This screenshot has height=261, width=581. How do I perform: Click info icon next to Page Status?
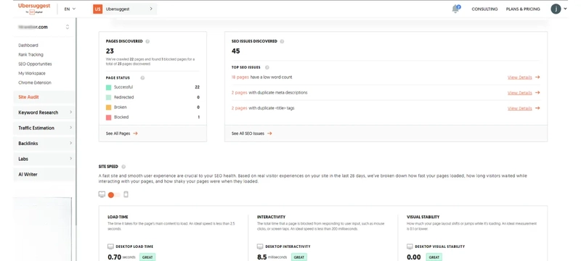pos(142,78)
